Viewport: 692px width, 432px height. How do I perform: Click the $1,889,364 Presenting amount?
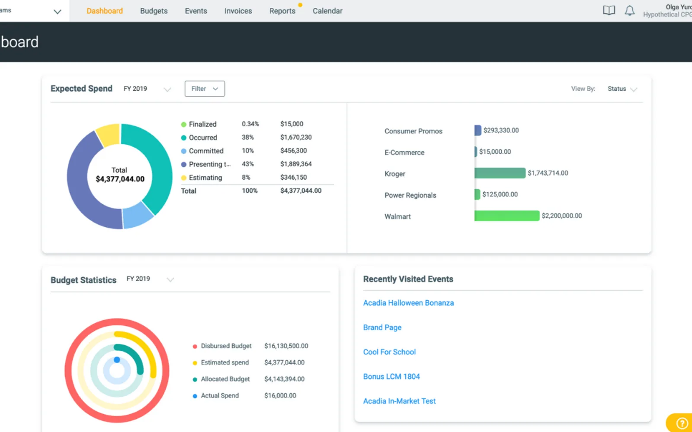click(296, 164)
